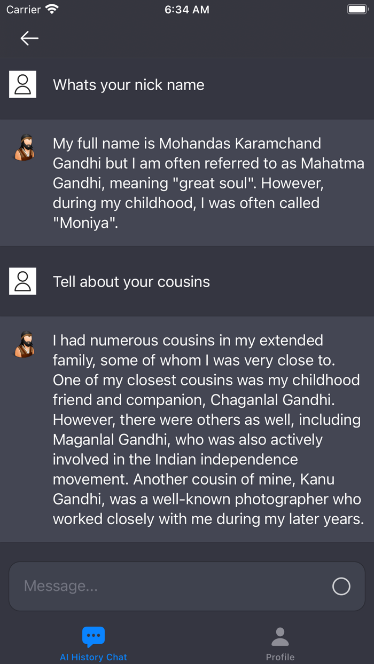Tap the Gandhi avatar beside the cousins answer

tap(24, 345)
